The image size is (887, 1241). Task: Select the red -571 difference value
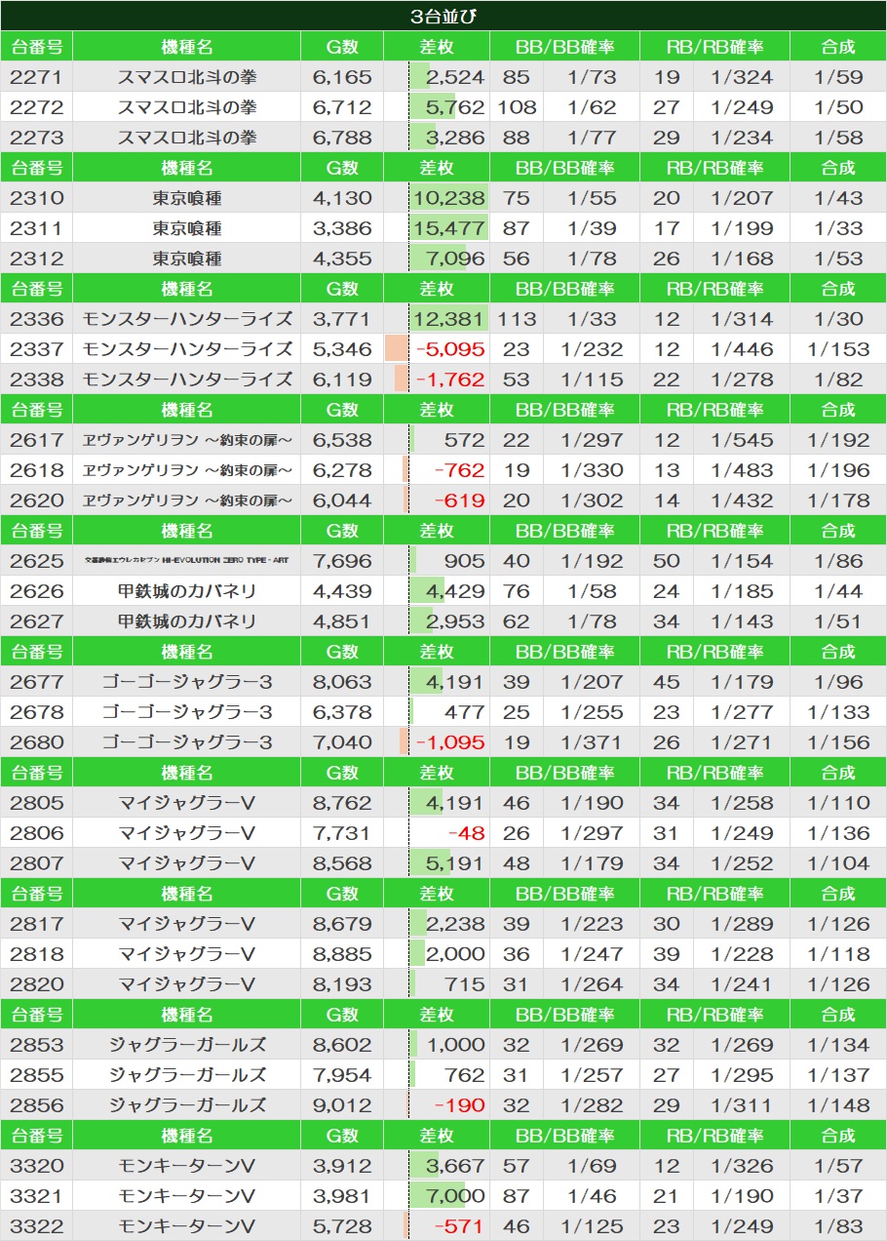[x=459, y=1226]
